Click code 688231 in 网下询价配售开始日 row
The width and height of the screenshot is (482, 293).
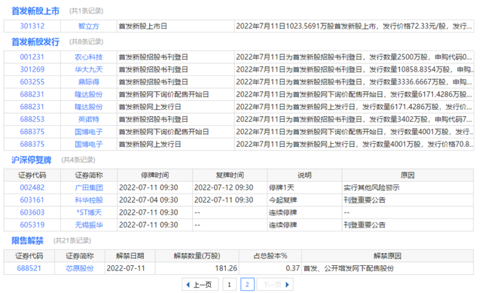click(x=32, y=94)
